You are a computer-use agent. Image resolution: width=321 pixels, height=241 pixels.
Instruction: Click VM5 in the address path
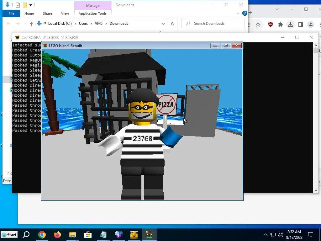[99, 24]
